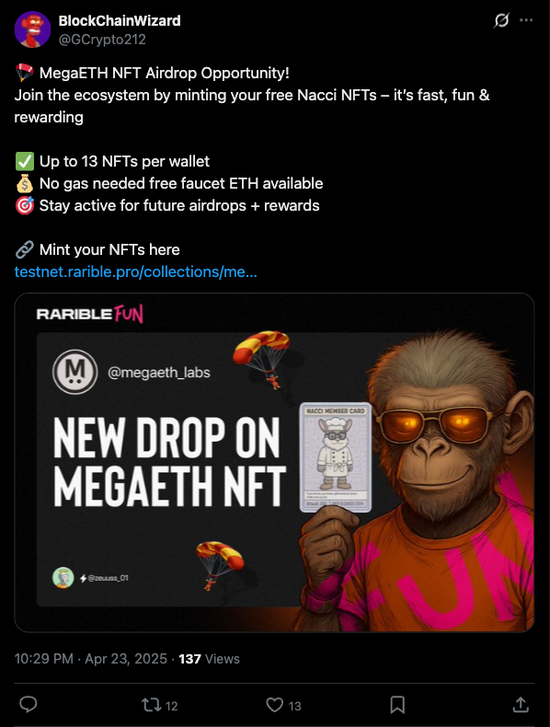Open the three-dot more options menu
The width and height of the screenshot is (550, 727).
click(526, 20)
